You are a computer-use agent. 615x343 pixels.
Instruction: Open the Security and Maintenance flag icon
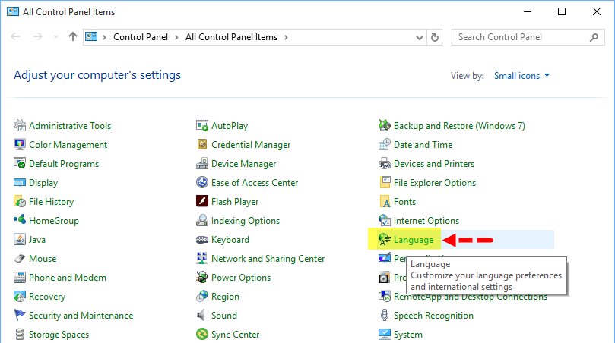coord(21,316)
